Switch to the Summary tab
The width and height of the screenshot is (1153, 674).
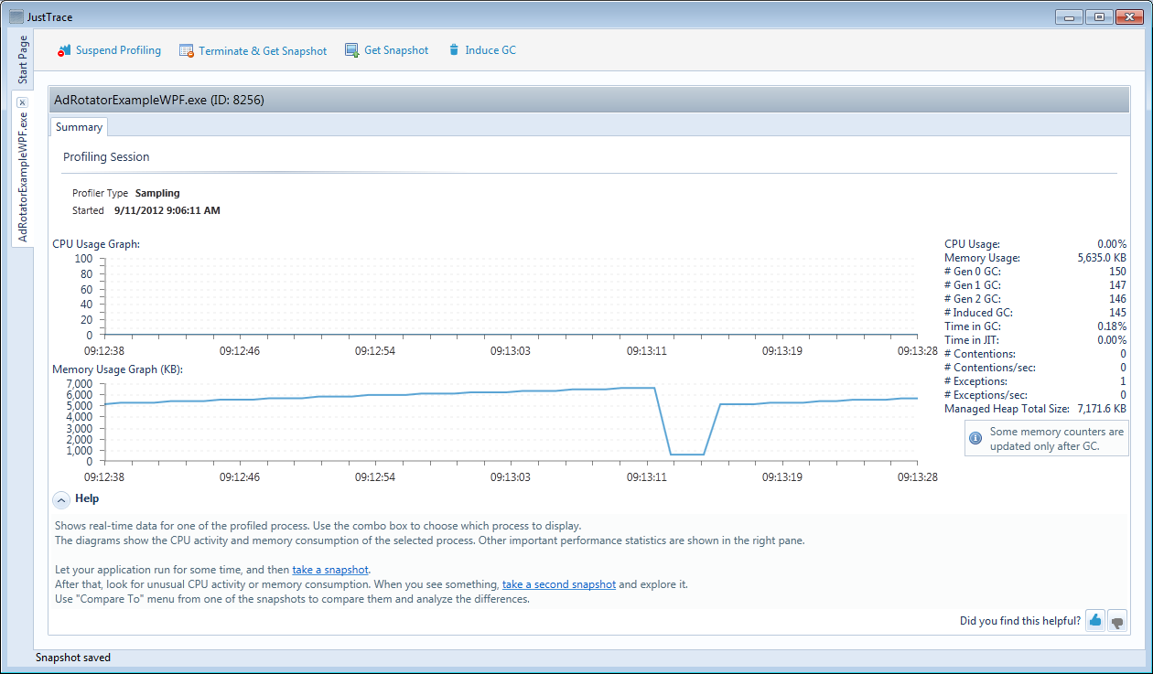point(79,127)
